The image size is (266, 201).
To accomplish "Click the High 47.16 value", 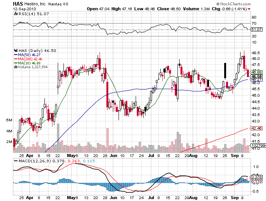I will (122, 9).
